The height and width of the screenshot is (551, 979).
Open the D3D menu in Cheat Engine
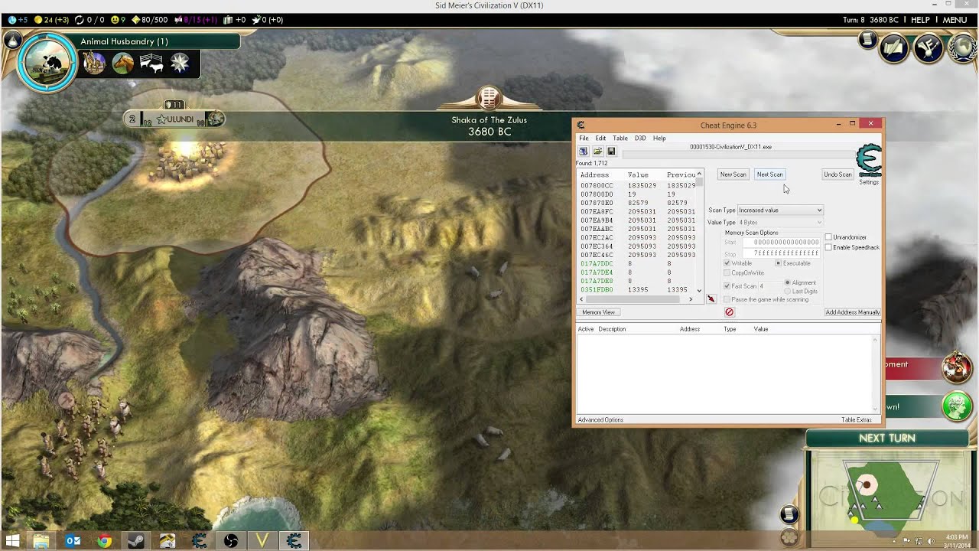(x=640, y=139)
